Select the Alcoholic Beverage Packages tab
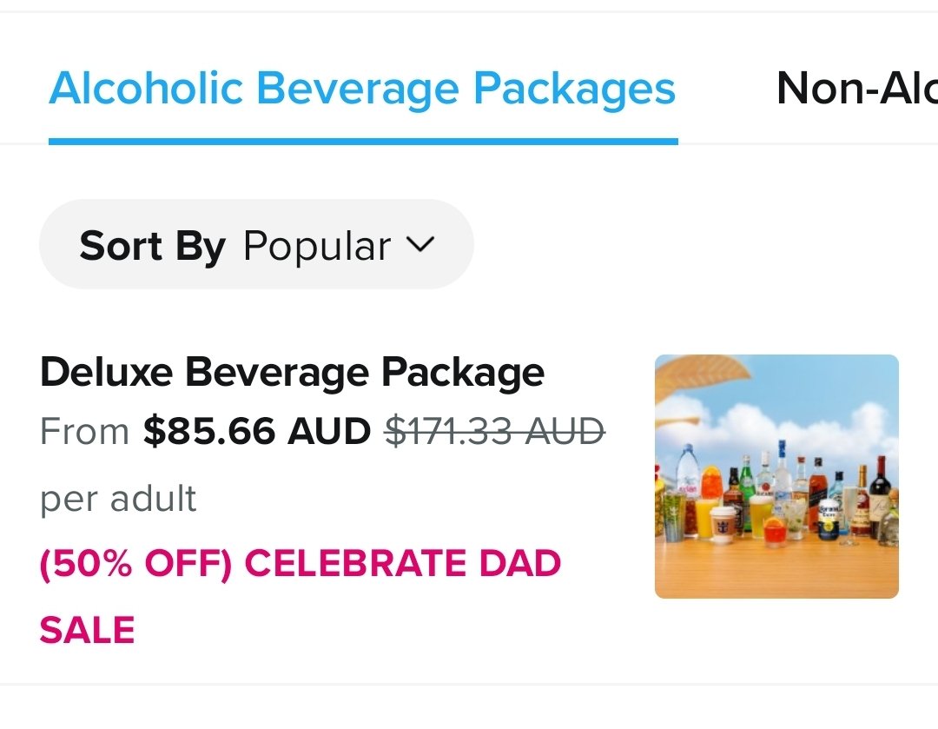 [362, 89]
